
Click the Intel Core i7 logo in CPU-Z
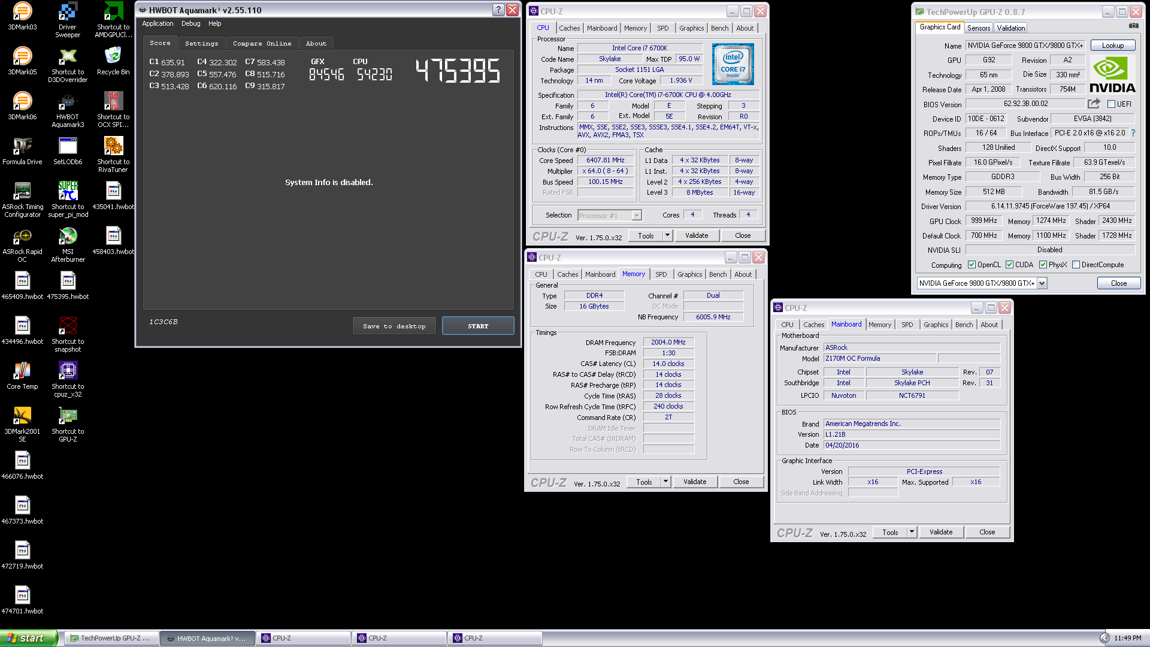click(x=733, y=64)
